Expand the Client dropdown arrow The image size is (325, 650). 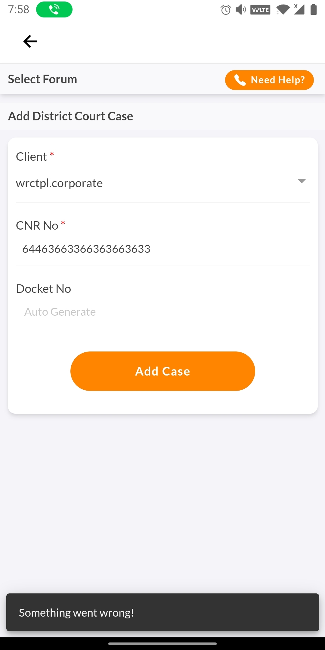(302, 181)
